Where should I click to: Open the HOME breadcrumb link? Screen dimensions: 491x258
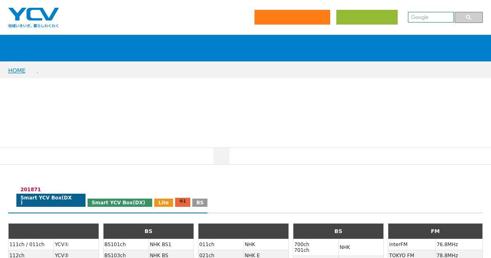point(17,70)
